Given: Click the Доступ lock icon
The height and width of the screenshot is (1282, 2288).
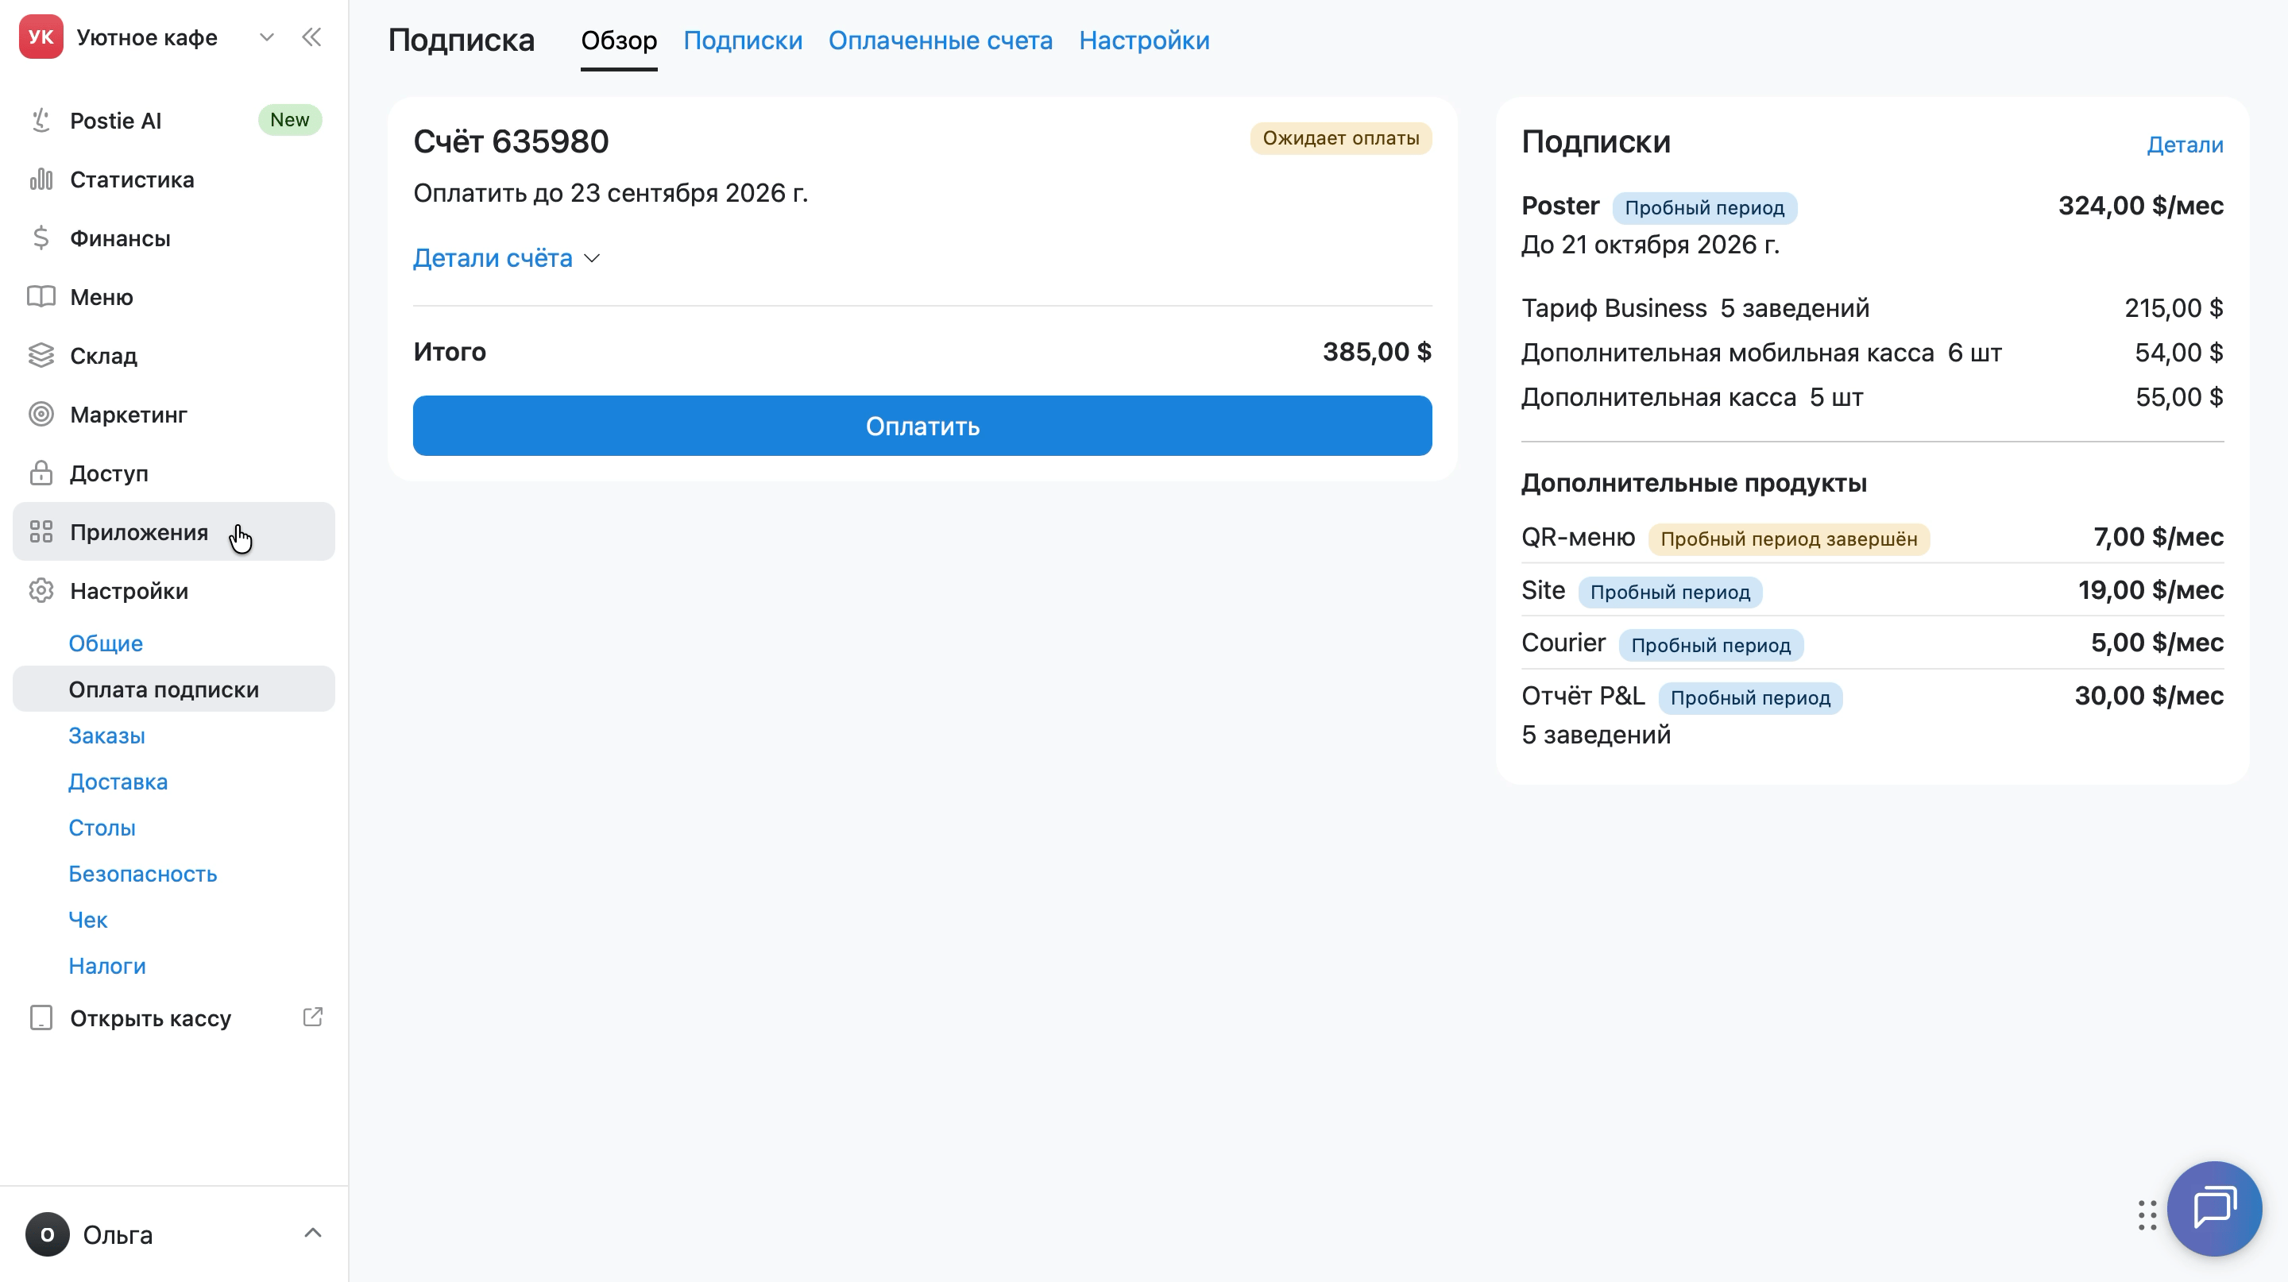Looking at the screenshot, I should (x=41, y=473).
